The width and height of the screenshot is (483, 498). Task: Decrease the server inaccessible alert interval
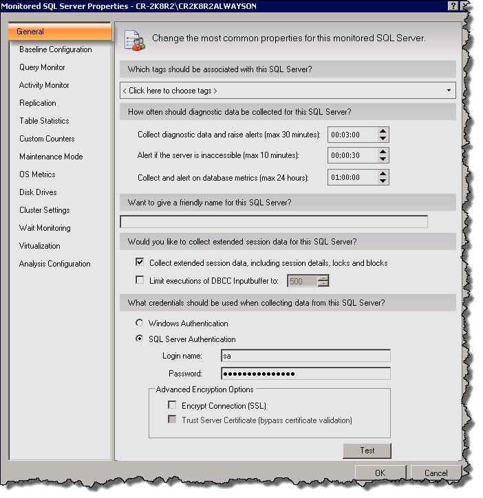click(383, 159)
